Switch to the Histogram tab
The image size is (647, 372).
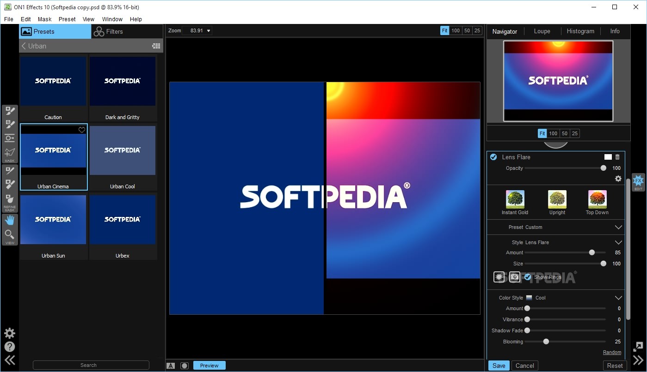[580, 31]
